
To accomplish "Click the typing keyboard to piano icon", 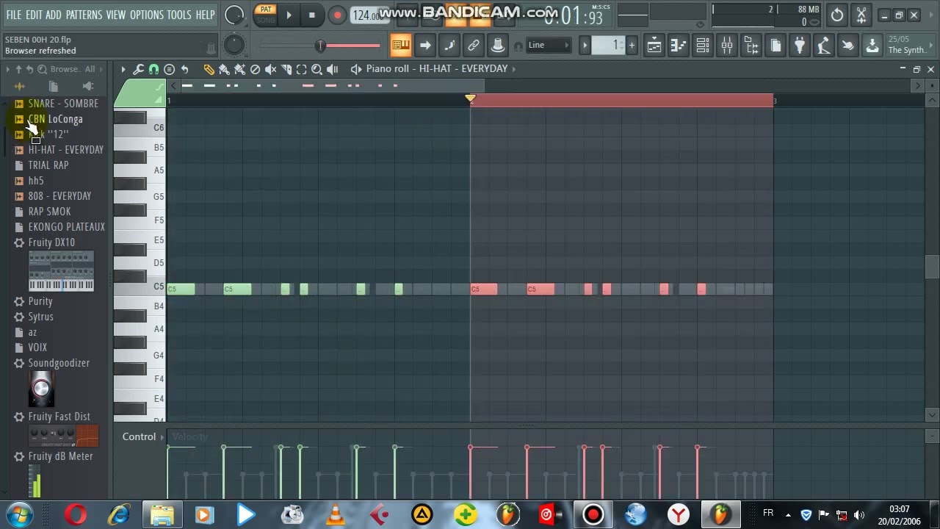I will [x=400, y=46].
